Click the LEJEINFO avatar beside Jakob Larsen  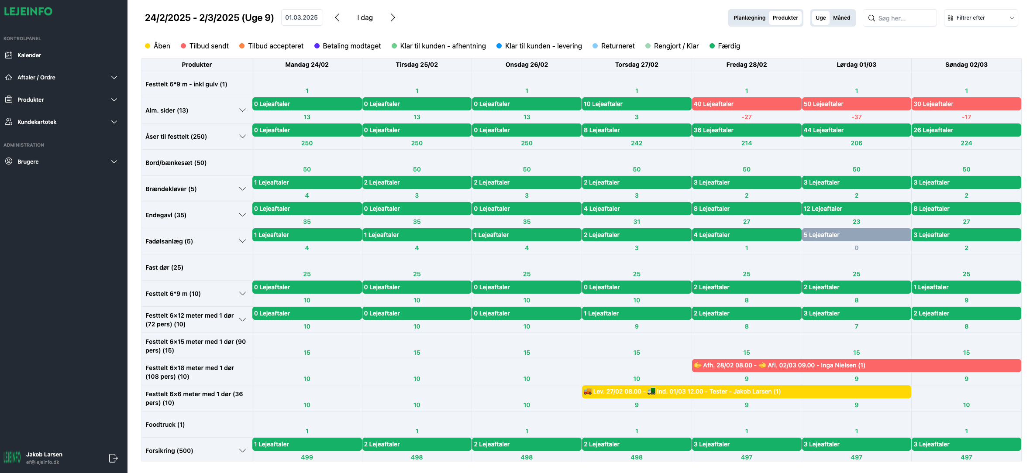(12, 457)
